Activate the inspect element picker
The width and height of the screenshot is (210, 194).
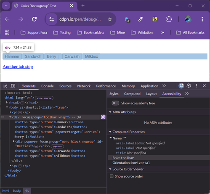(5, 86)
